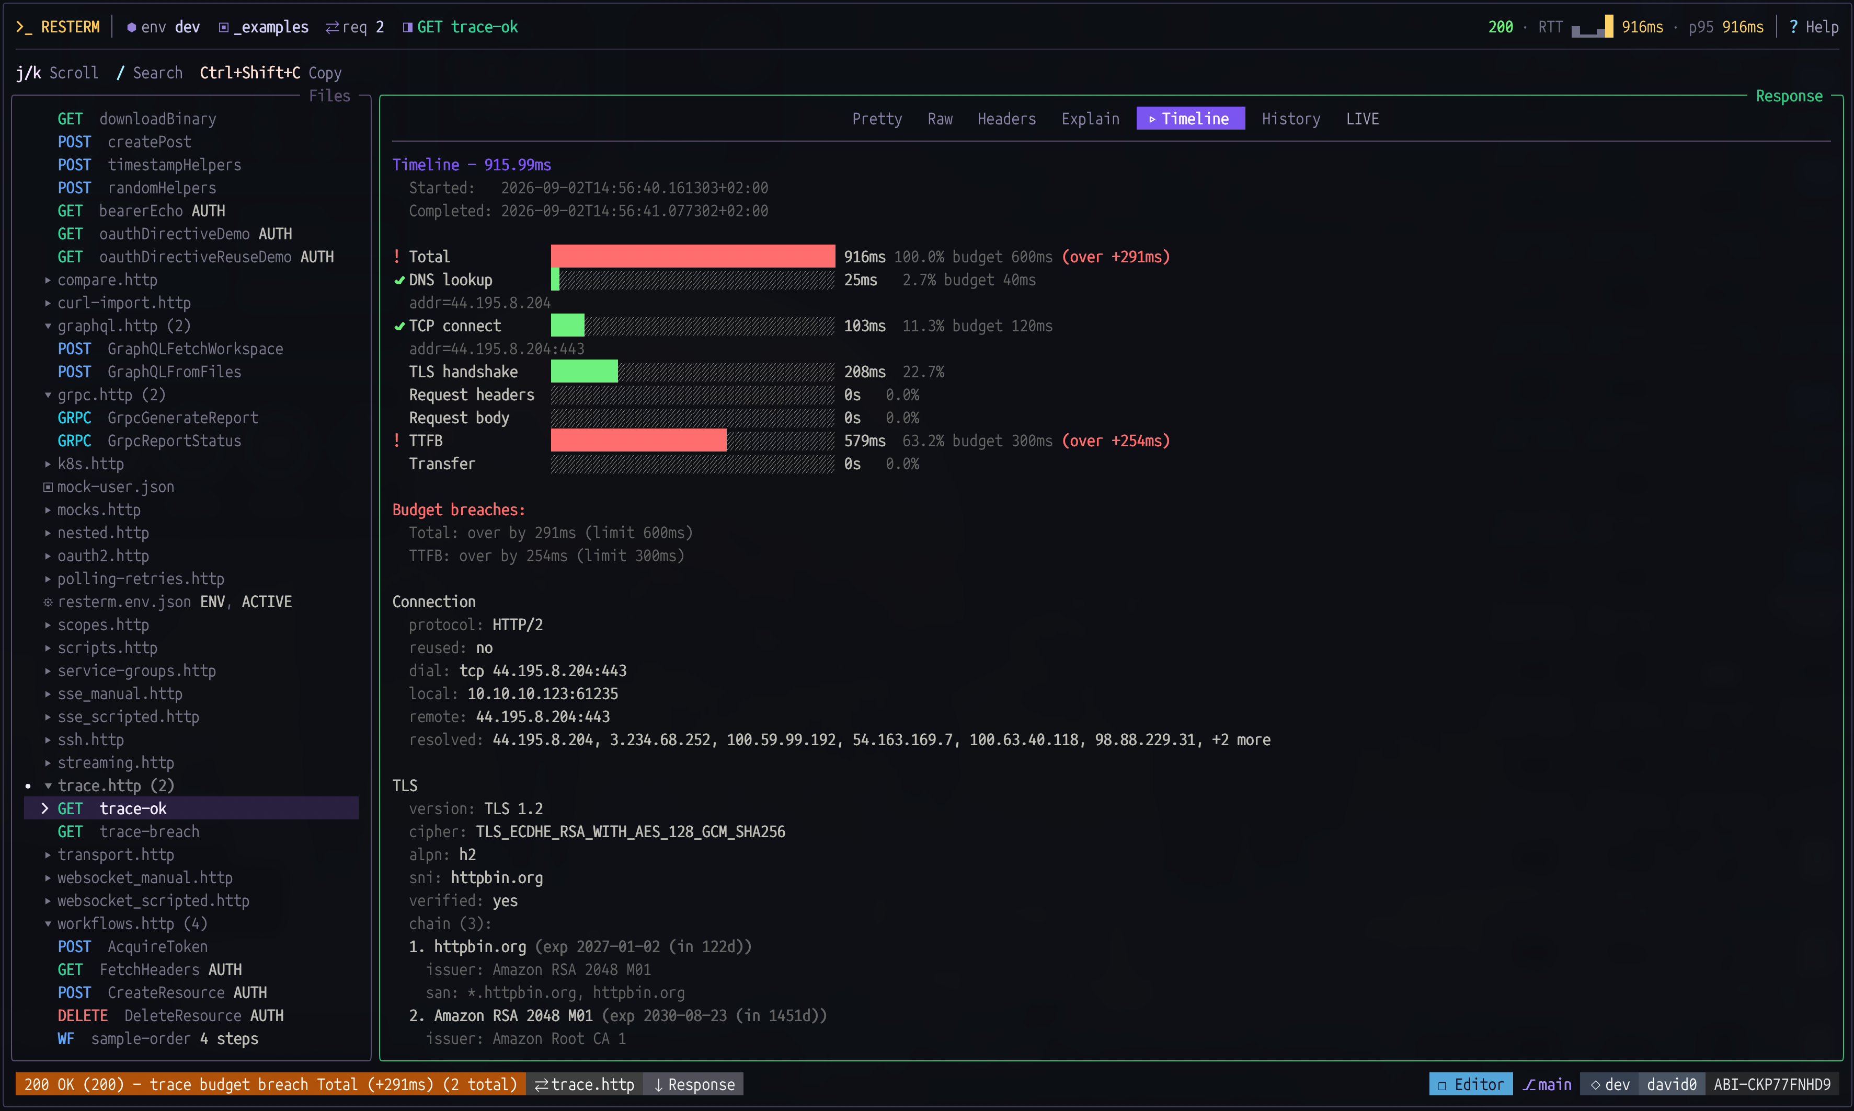Click the dev diamond icon in status bar
Viewport: 1854px width, 1111px height.
tap(1595, 1085)
